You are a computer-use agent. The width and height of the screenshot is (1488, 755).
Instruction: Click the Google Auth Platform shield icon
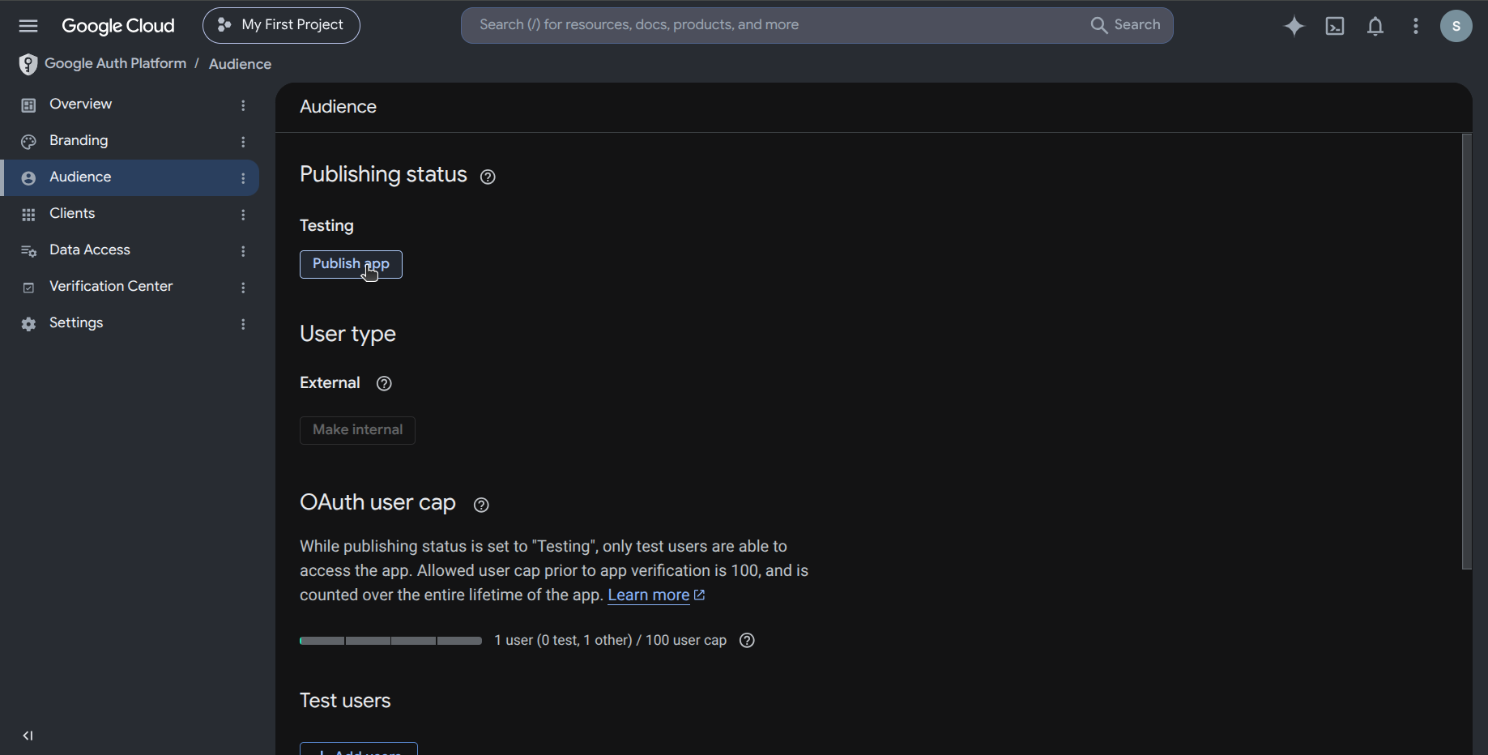tap(28, 64)
